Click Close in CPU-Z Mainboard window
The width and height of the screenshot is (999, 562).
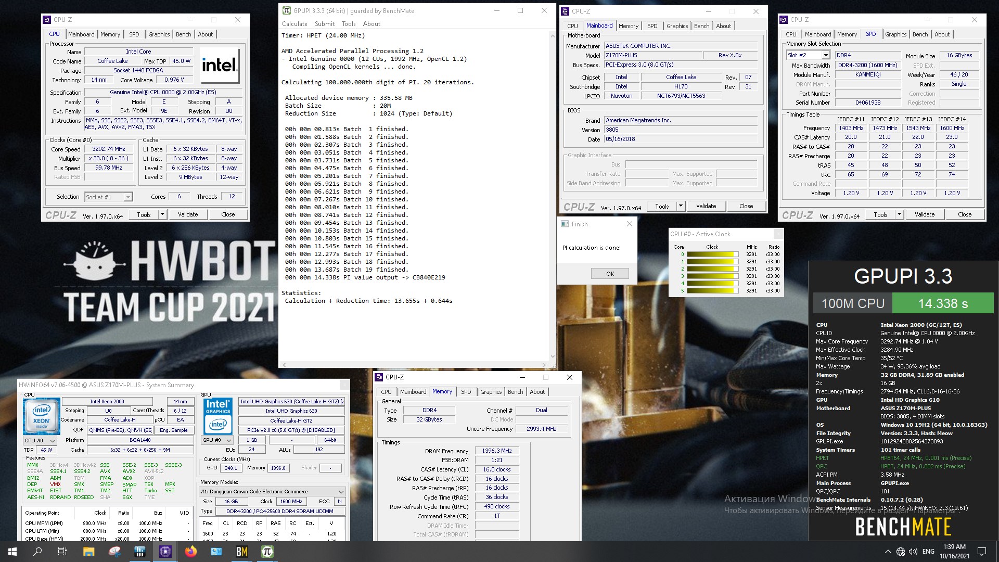click(x=746, y=206)
